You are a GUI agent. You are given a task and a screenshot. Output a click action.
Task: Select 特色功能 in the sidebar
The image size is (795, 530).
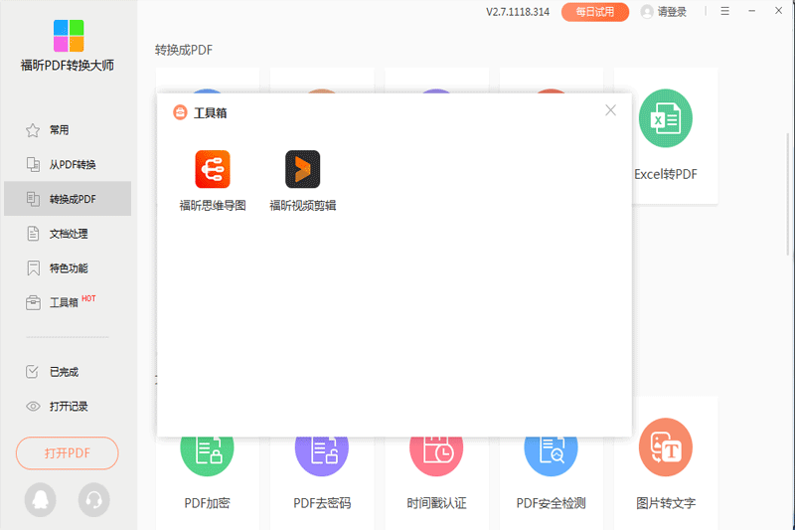68,268
